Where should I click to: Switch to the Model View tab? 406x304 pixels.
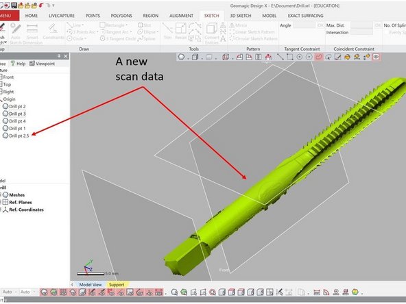pos(91,285)
